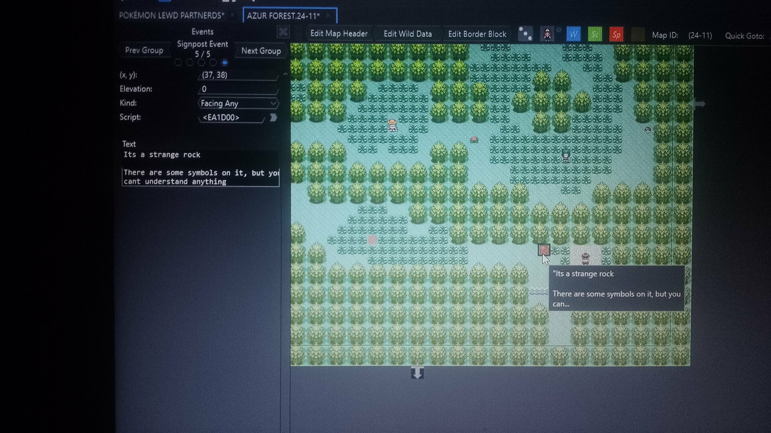
Task: Close the POKÉMON LEWD PARTNERDS tab
Action: pyautogui.click(x=233, y=16)
